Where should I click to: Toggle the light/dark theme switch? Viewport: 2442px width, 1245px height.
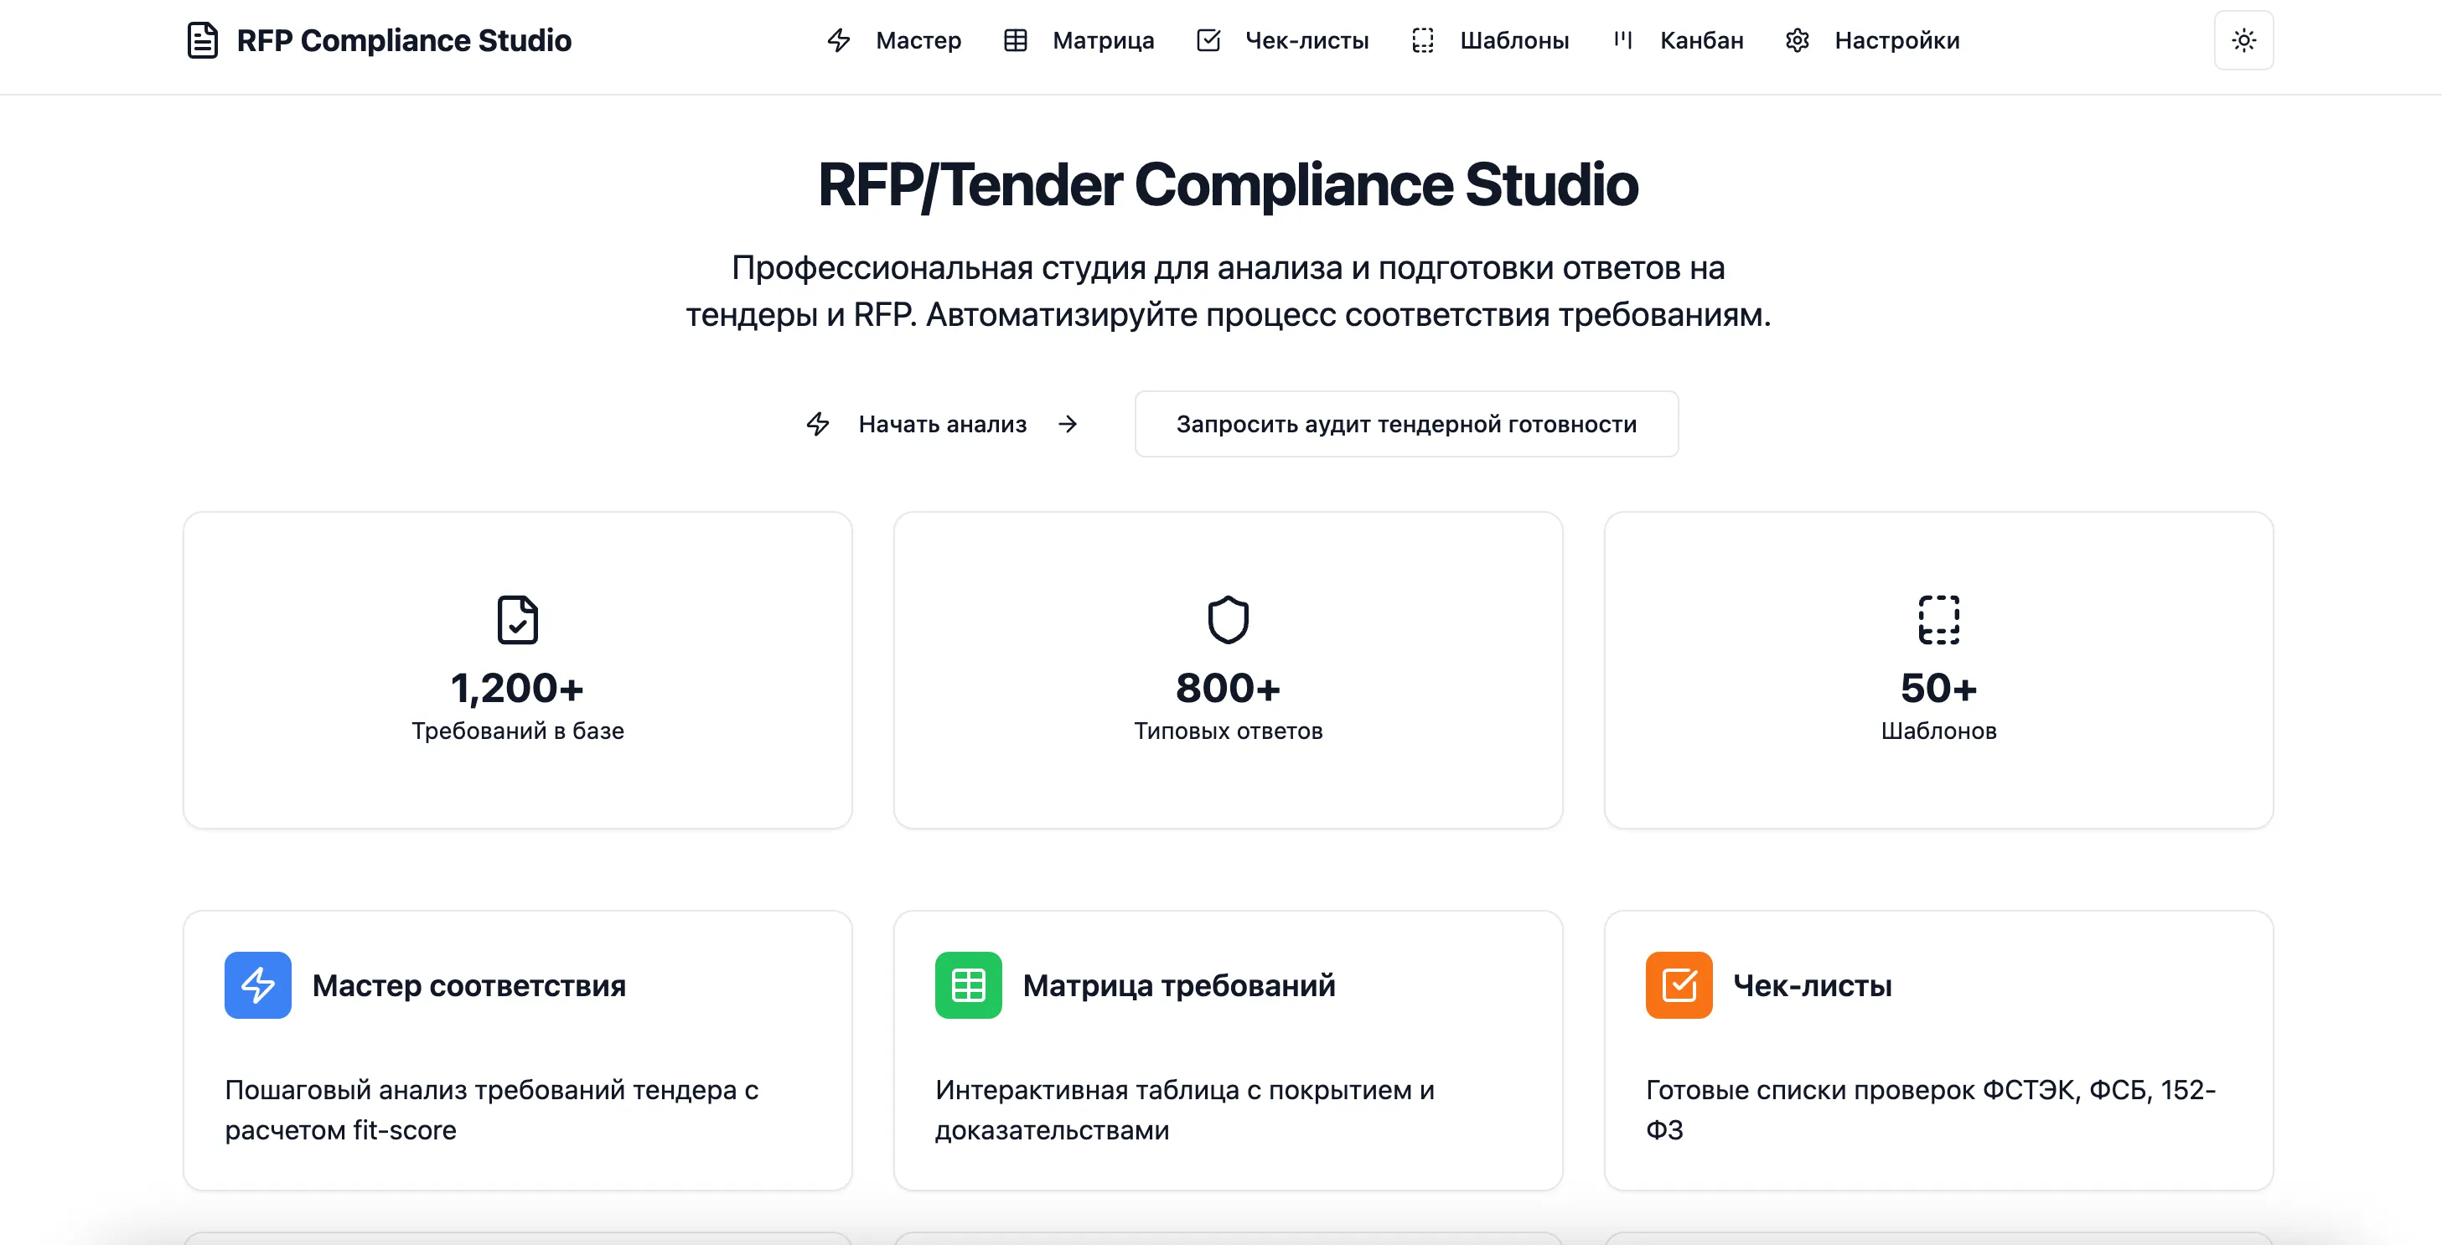click(2243, 39)
